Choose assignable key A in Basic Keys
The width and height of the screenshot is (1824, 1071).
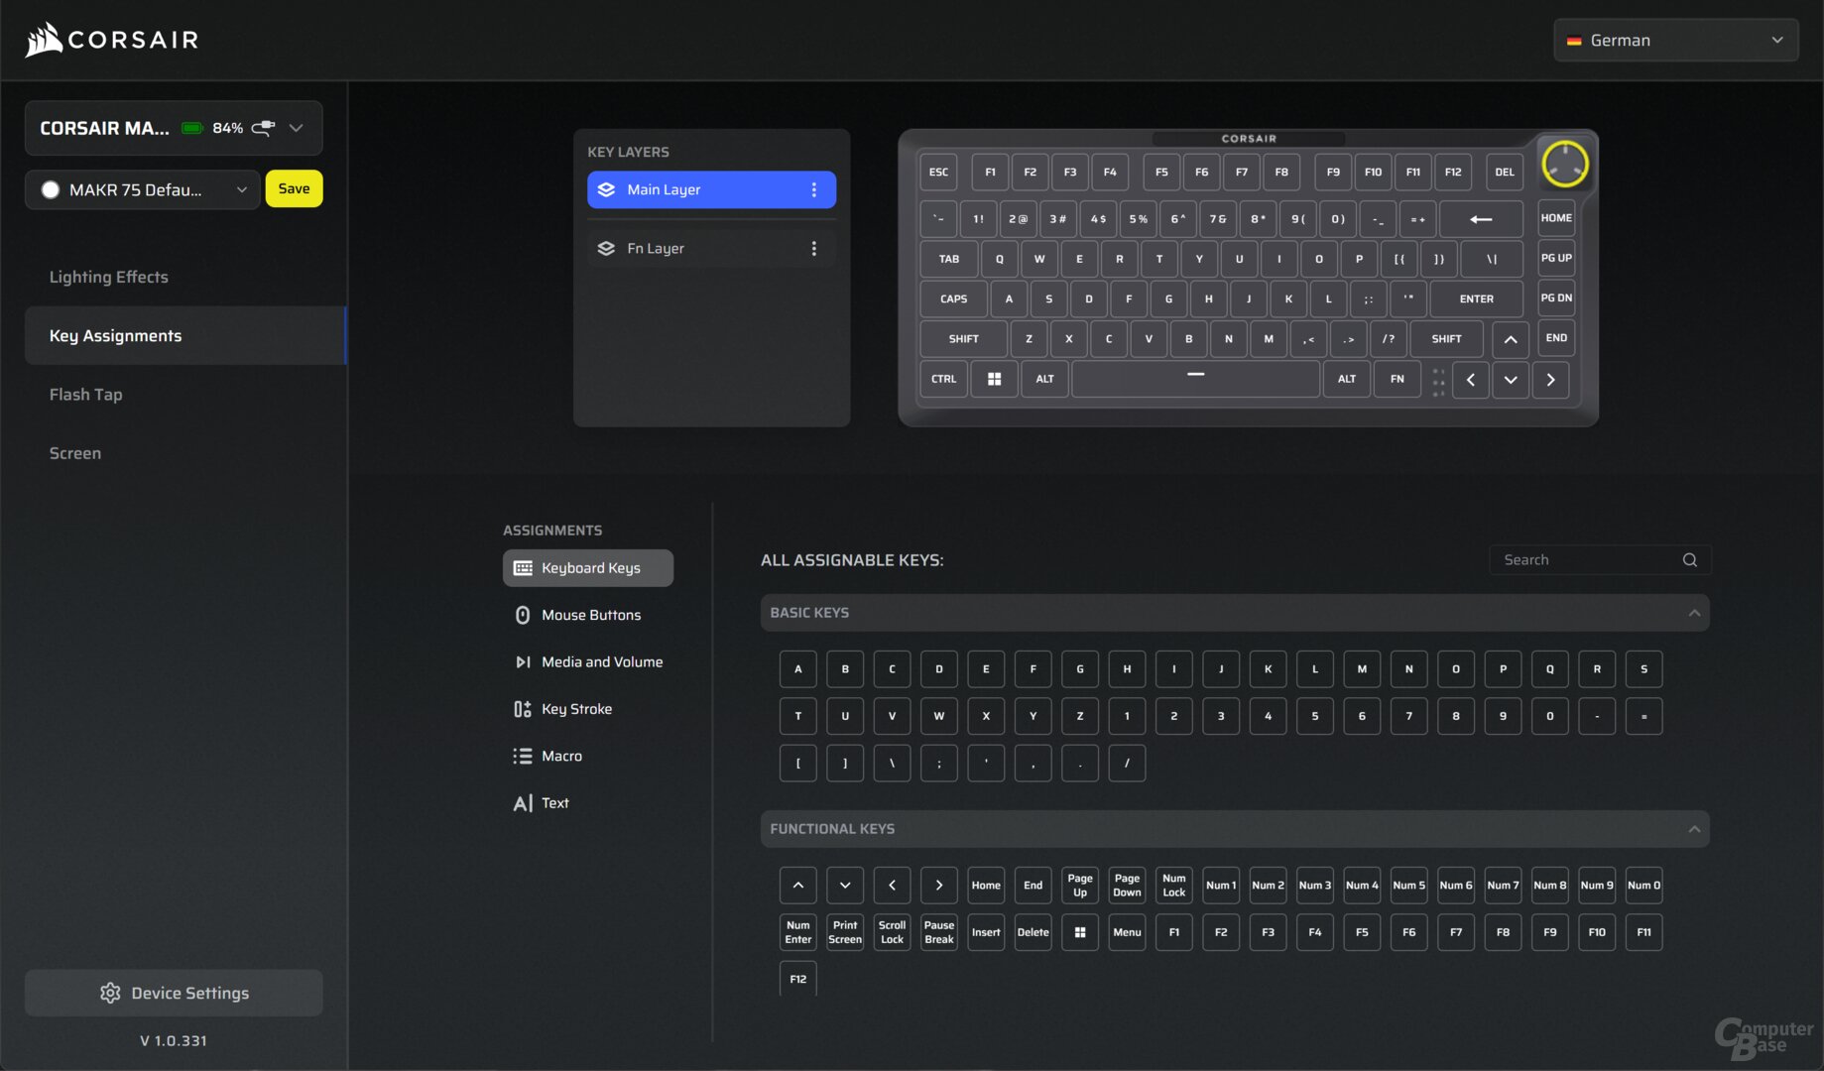(x=798, y=669)
